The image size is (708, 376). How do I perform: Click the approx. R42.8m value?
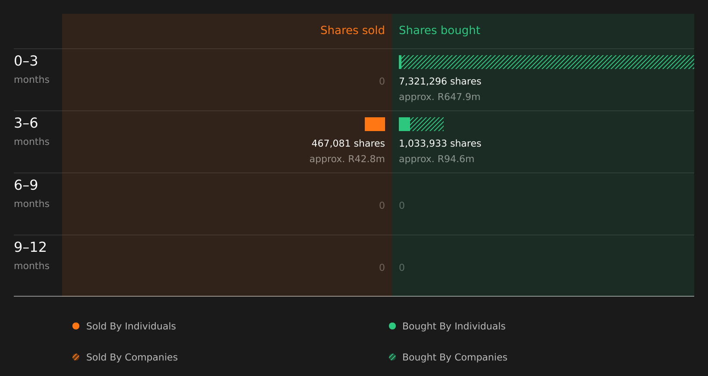(x=347, y=159)
